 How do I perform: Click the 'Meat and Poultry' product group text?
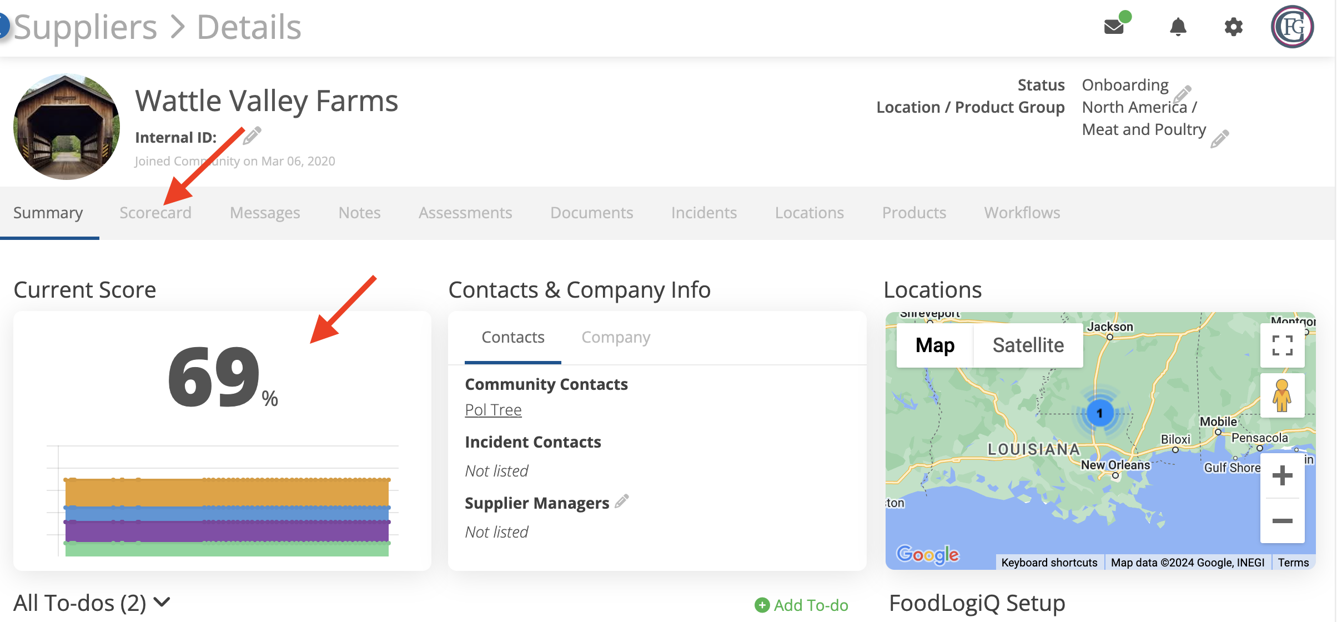click(x=1144, y=129)
